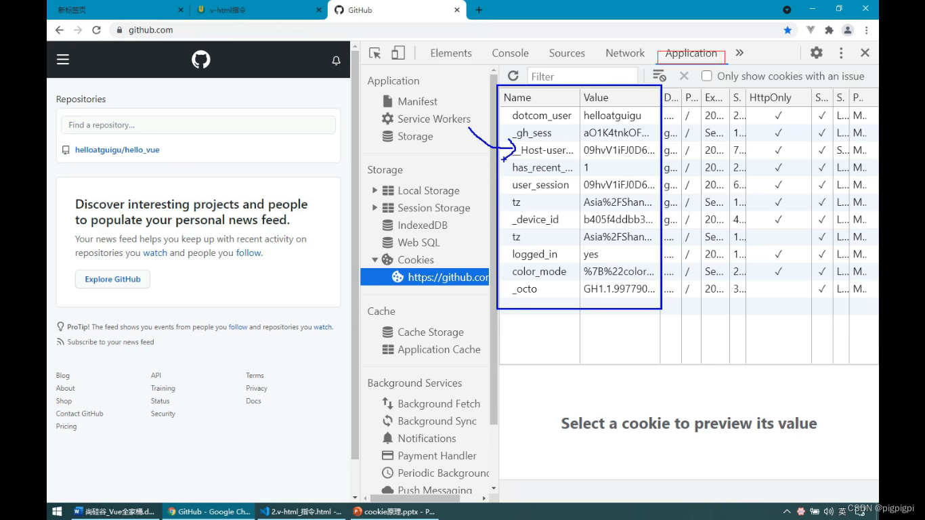Screen dimensions: 925x520
Task: Bookmark this page with the star
Action: [x=788, y=30]
